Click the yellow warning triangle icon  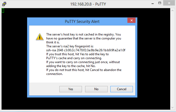[40, 37]
